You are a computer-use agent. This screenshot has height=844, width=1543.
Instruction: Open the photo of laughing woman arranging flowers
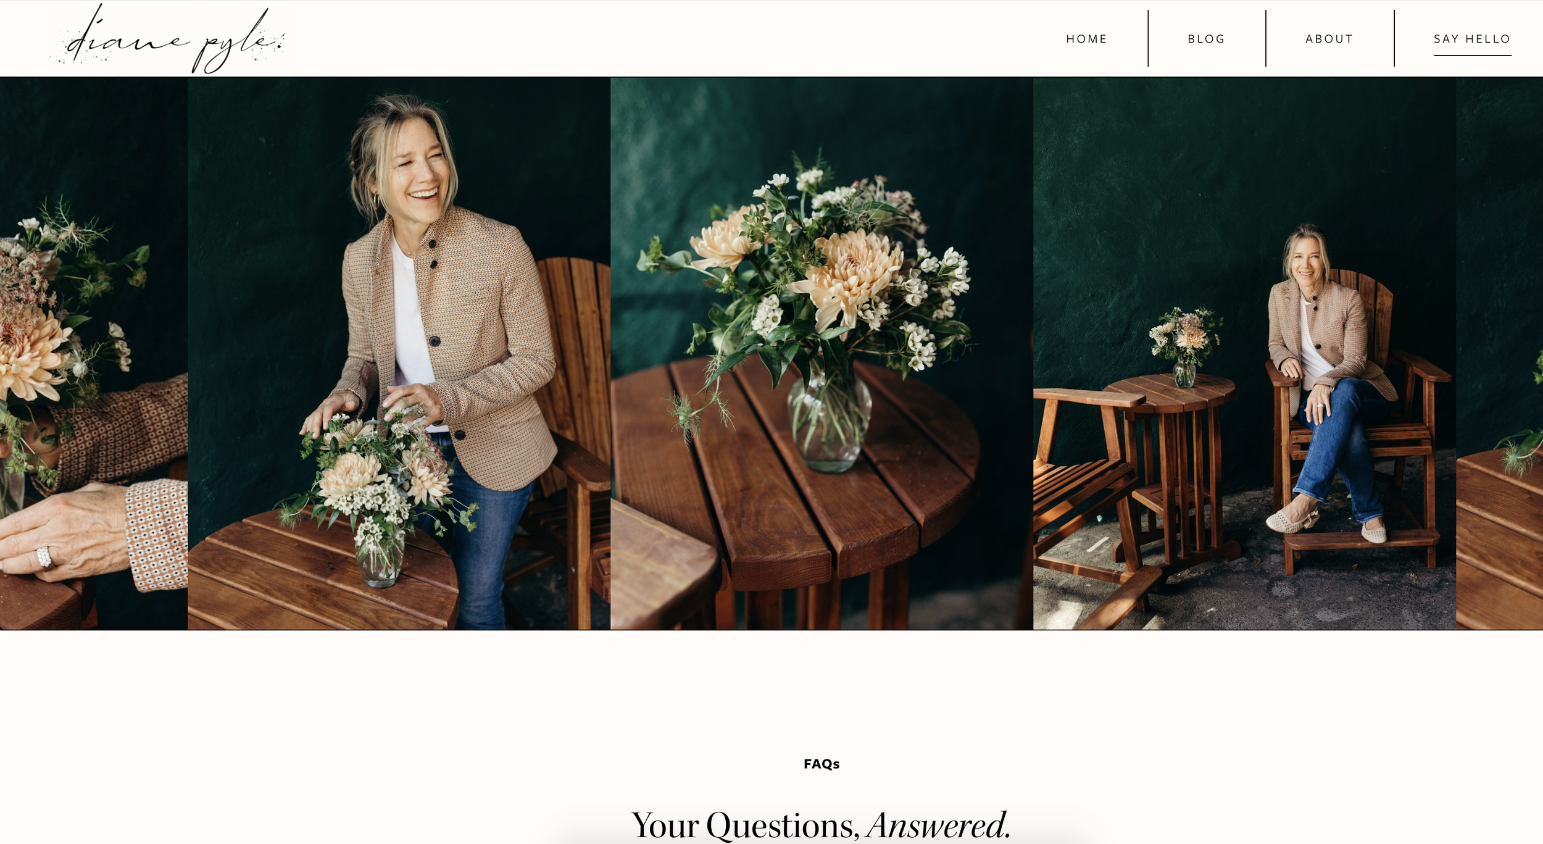(x=399, y=353)
